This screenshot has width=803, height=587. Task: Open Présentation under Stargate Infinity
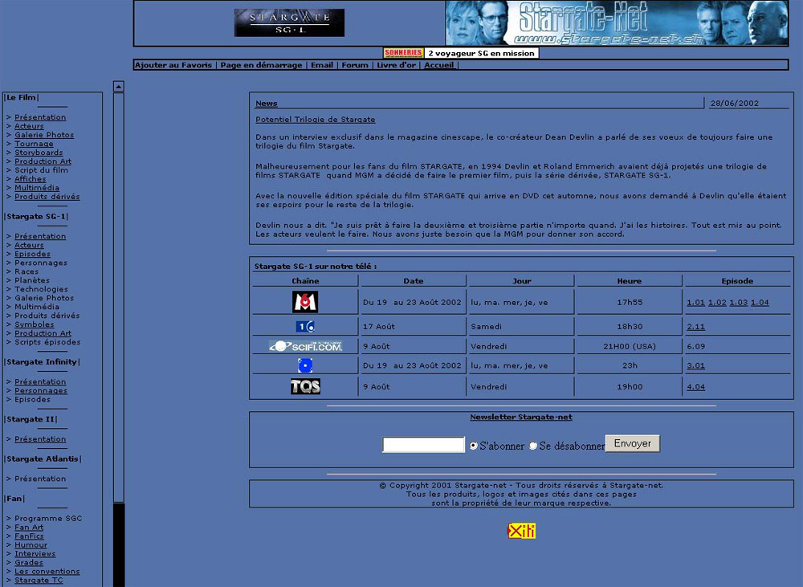[40, 381]
